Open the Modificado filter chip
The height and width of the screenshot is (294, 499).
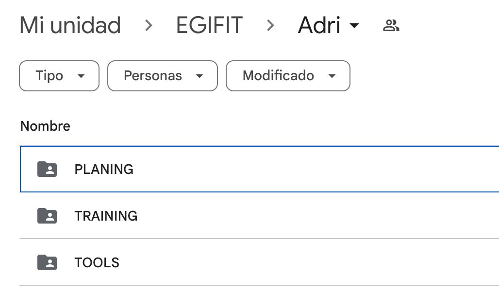coord(288,76)
